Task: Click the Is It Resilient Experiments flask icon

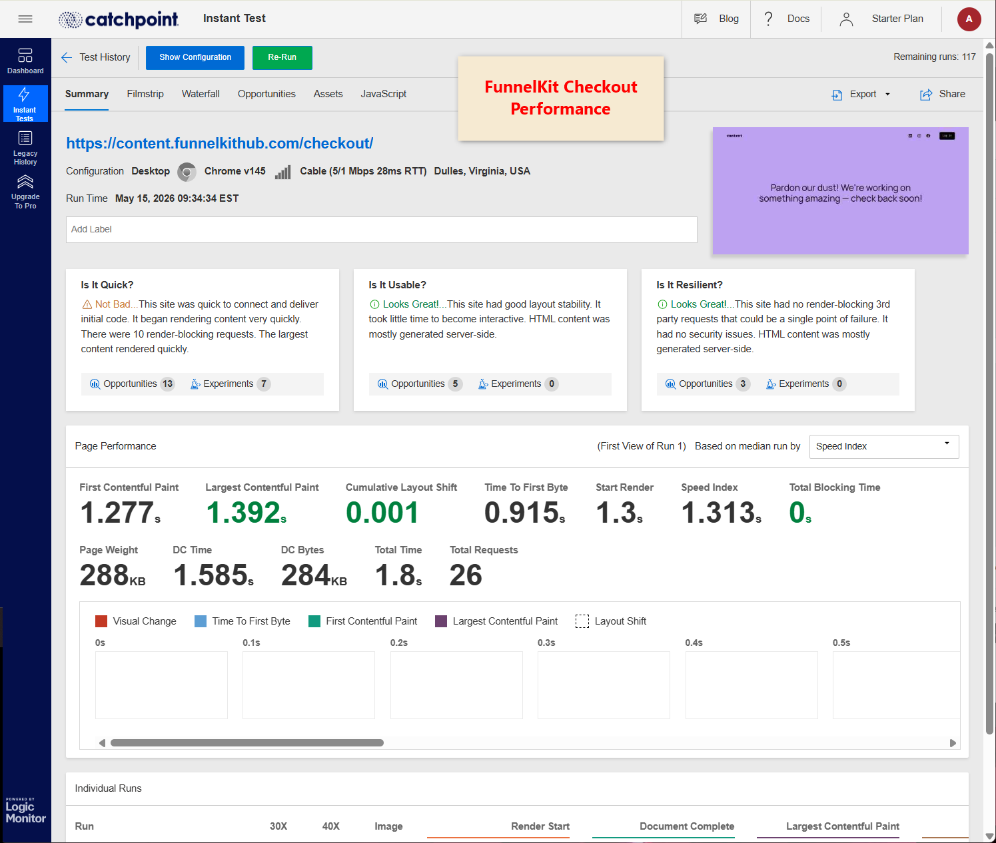Action: [x=771, y=384]
